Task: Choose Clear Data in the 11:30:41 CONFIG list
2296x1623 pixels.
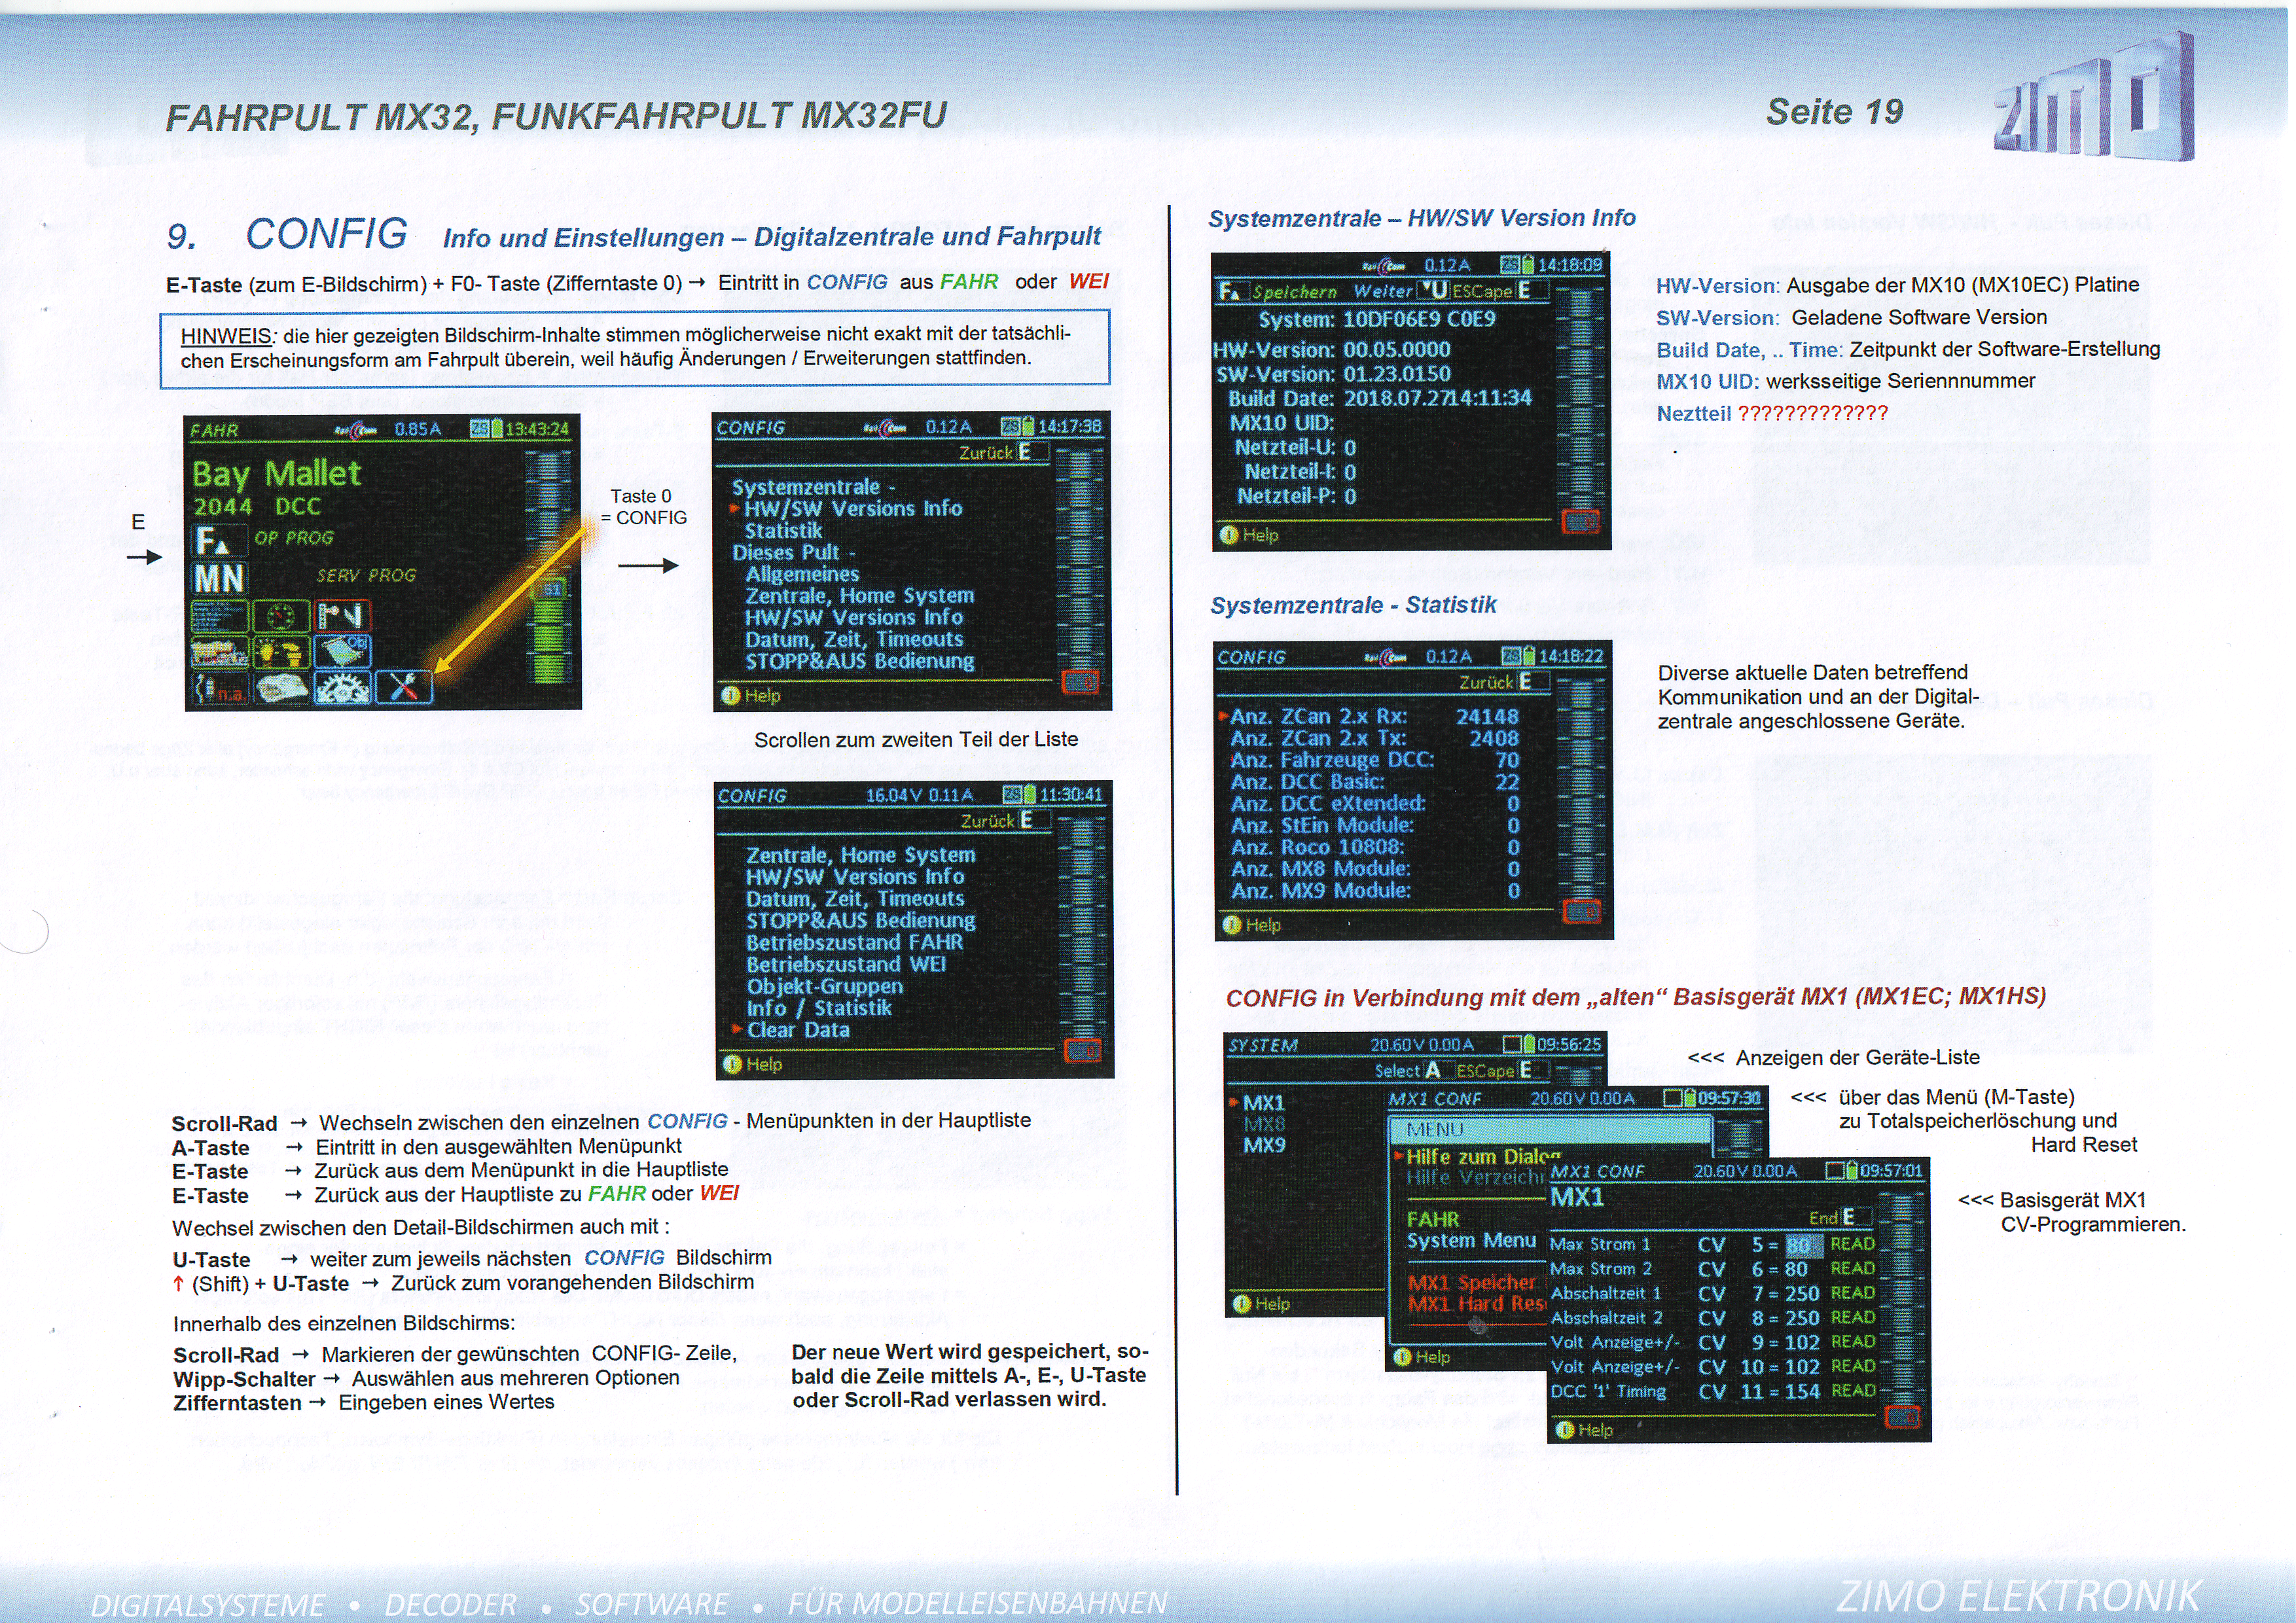Action: pyautogui.click(x=799, y=1030)
